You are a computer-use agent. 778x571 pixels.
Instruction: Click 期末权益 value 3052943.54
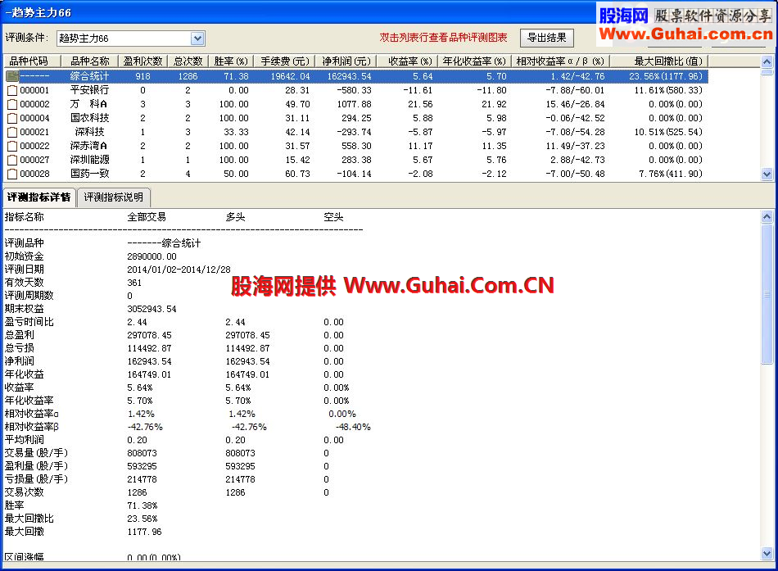point(152,309)
